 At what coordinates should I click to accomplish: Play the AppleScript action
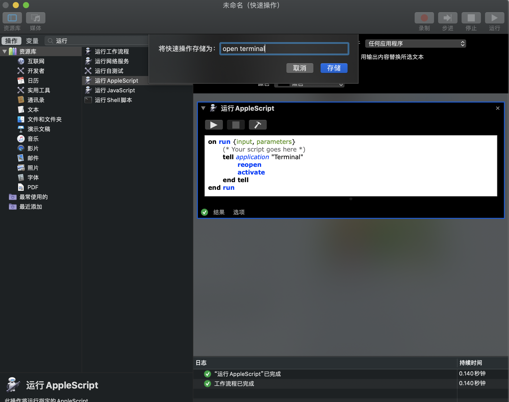[214, 125]
